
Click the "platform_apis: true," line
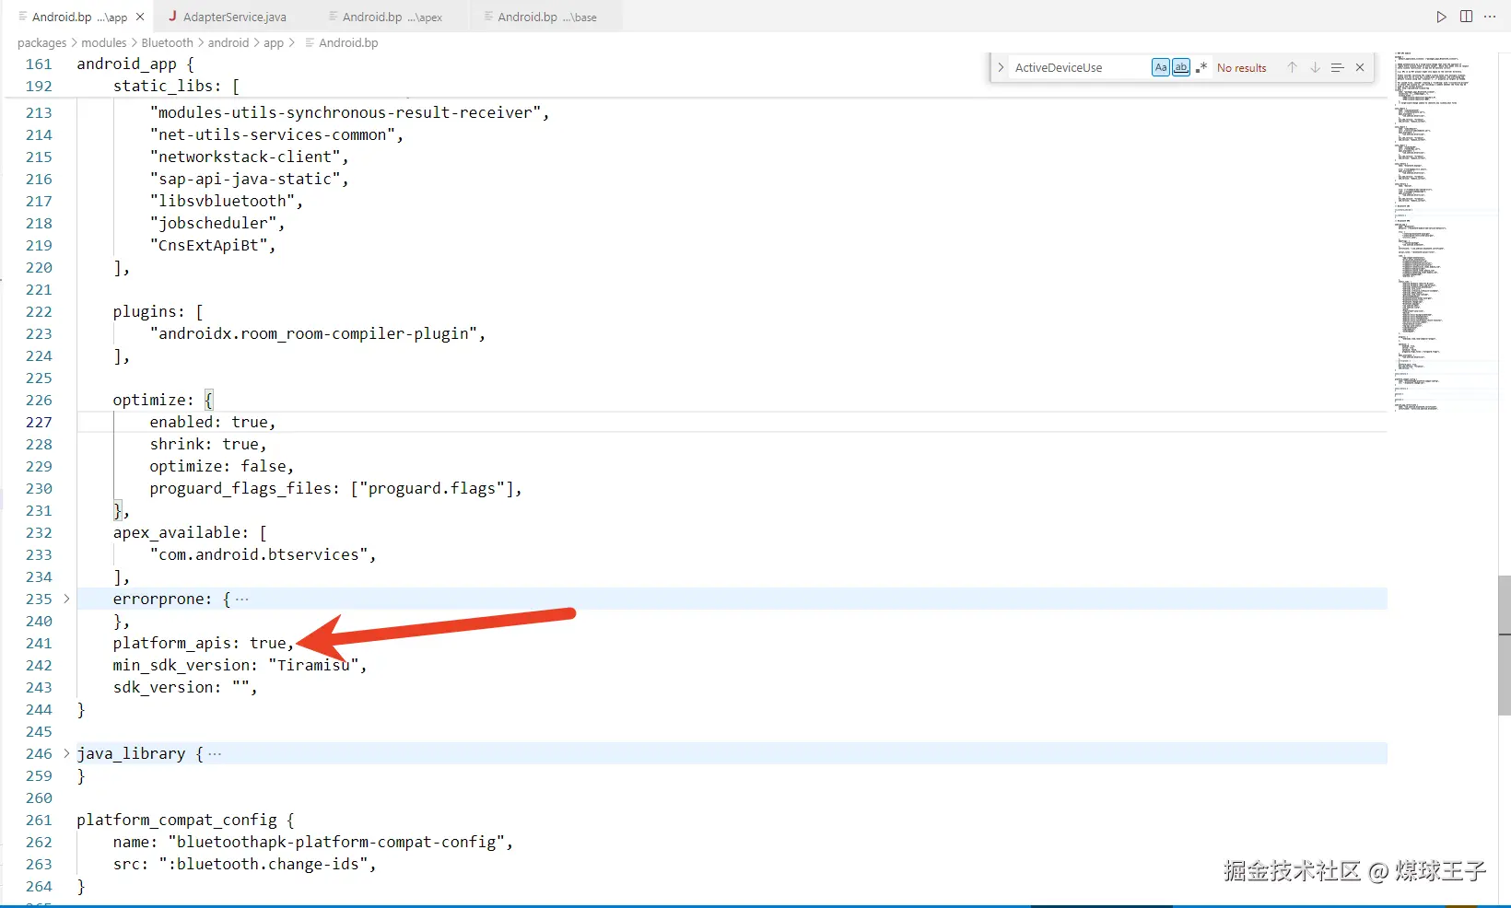204,643
